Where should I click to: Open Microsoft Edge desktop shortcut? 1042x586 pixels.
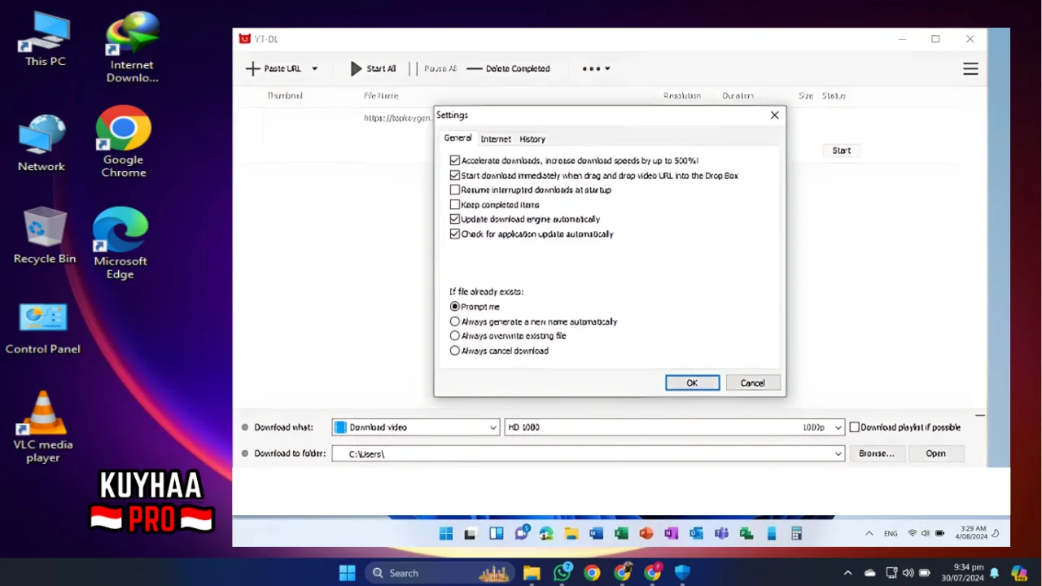pyautogui.click(x=120, y=243)
